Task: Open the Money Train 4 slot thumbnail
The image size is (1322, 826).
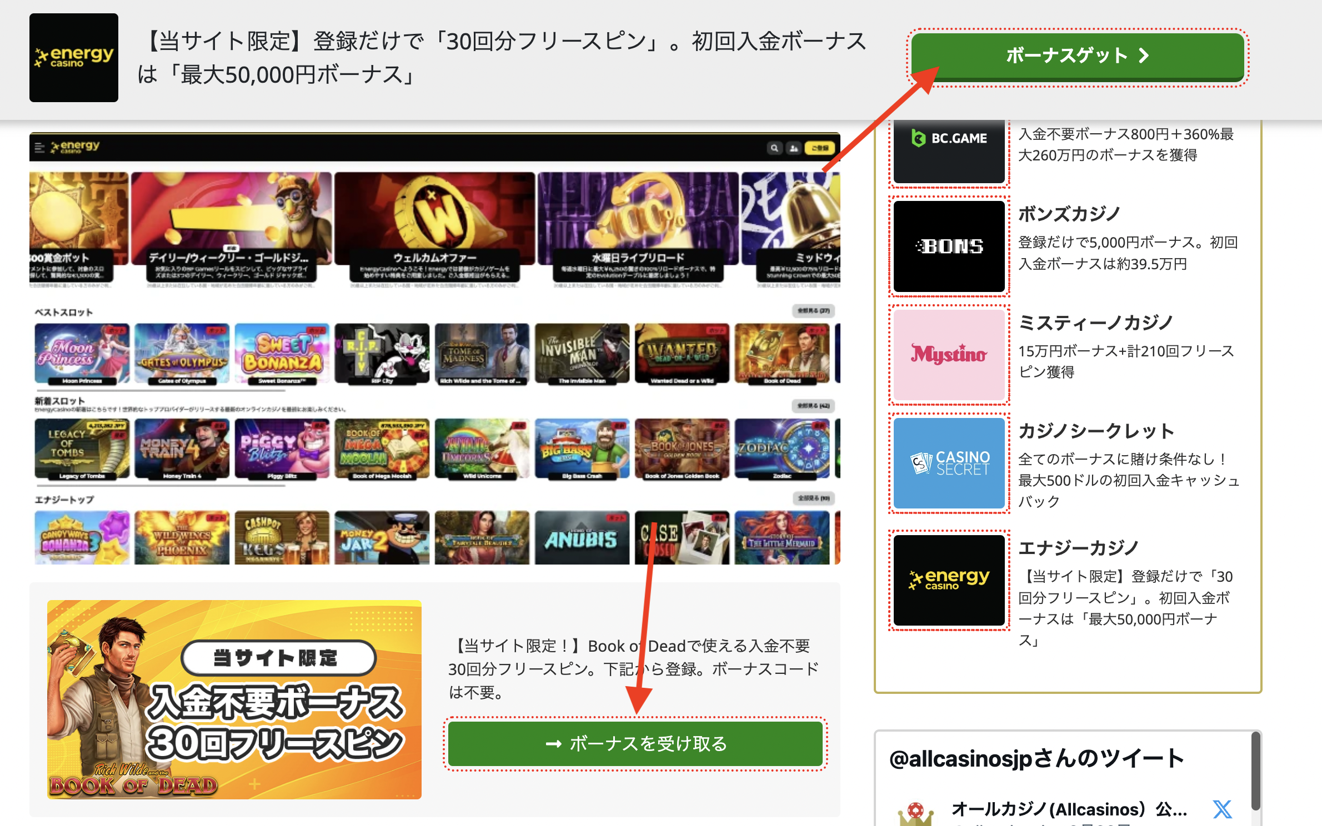Action: pyautogui.click(x=182, y=449)
